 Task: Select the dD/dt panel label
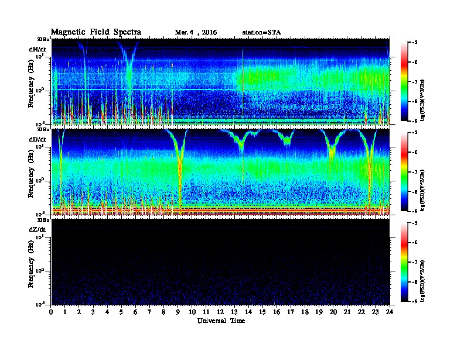(x=37, y=139)
